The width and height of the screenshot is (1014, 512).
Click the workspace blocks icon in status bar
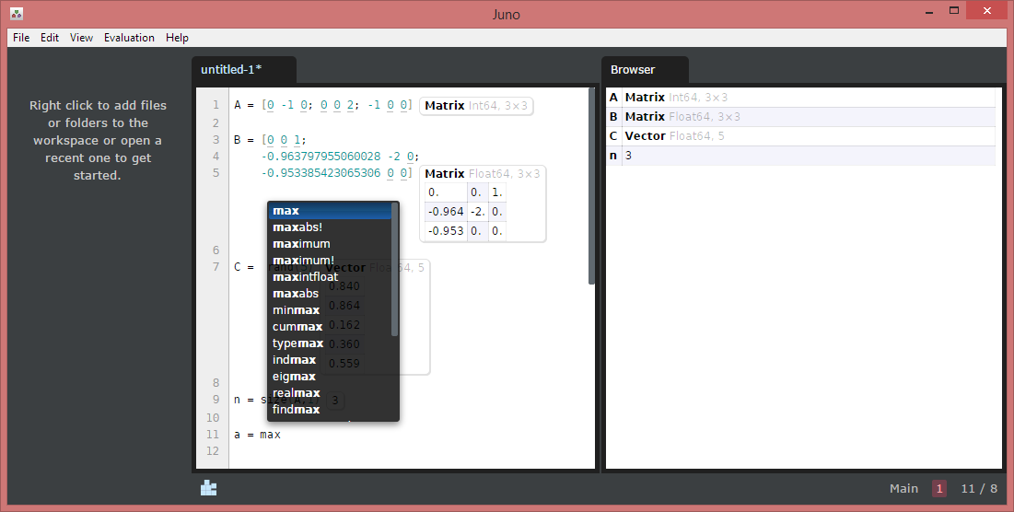point(208,488)
